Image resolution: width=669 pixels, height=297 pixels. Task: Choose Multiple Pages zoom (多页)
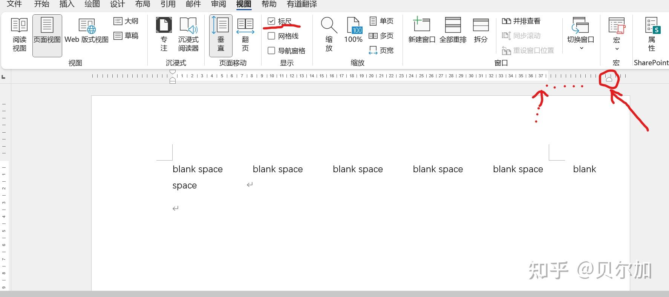[x=381, y=36]
